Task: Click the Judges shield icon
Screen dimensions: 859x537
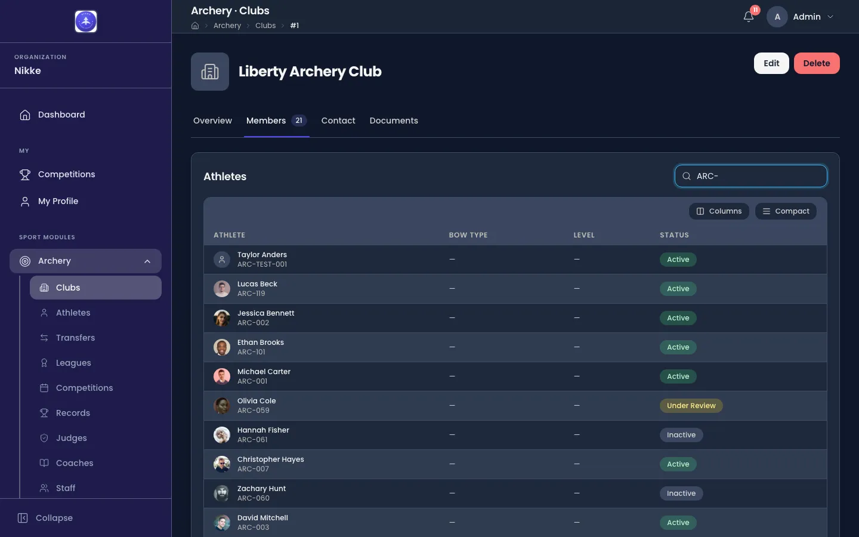Action: [x=44, y=438]
